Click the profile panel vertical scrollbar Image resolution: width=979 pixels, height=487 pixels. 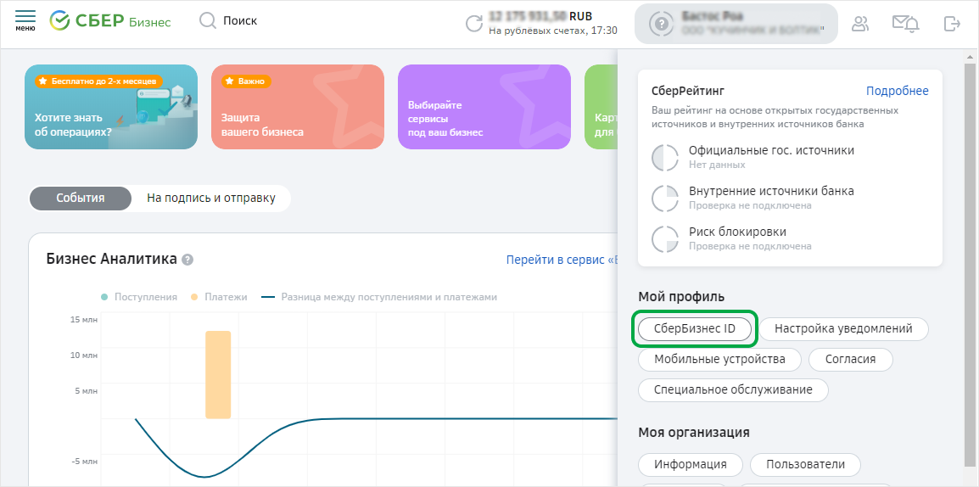point(971,255)
